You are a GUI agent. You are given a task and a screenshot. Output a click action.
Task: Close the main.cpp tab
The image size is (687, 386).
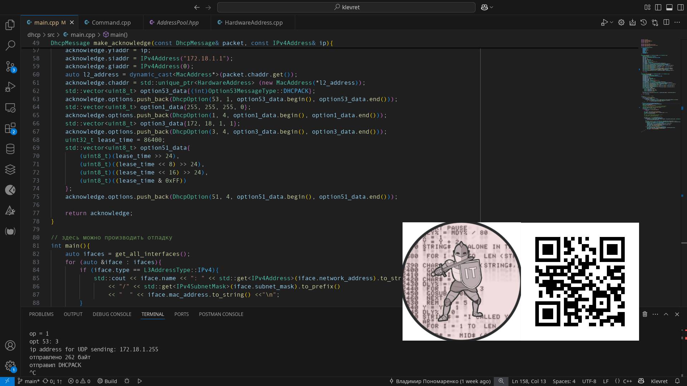72,23
